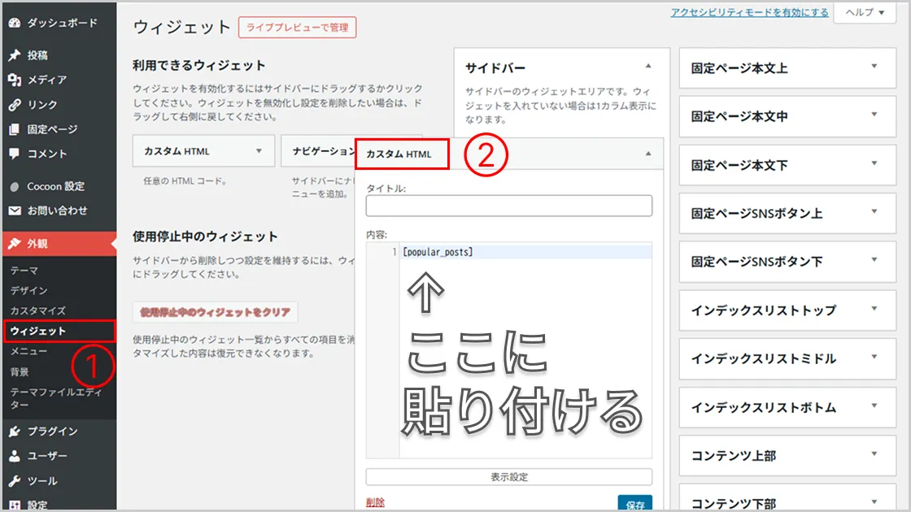Open the ヘルプ dropdown tab

tap(865, 12)
